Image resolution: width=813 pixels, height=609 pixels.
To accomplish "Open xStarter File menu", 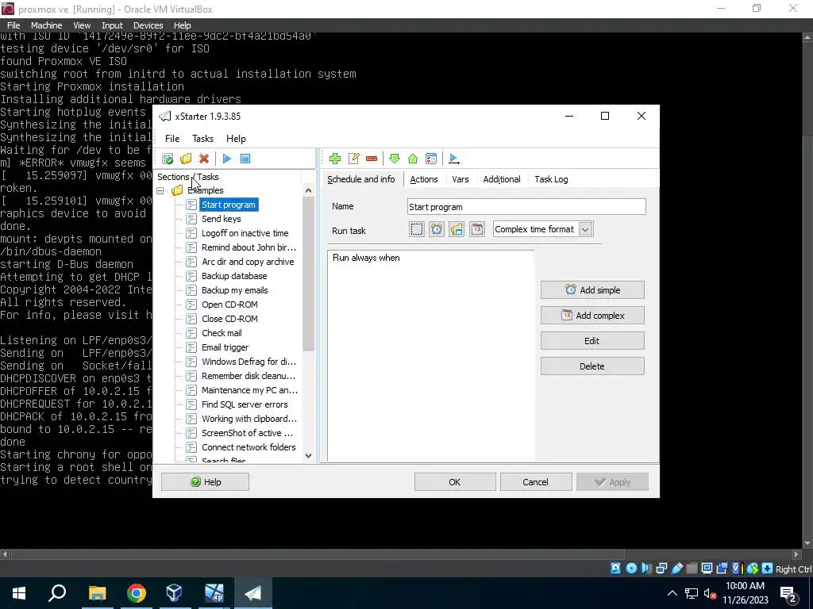I will pyautogui.click(x=172, y=138).
